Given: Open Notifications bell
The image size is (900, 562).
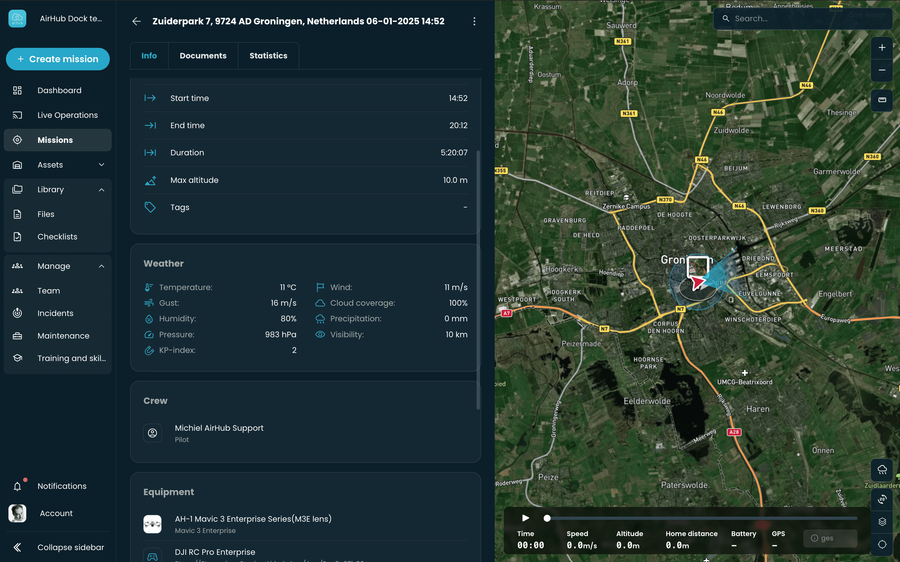Looking at the screenshot, I should [x=18, y=486].
